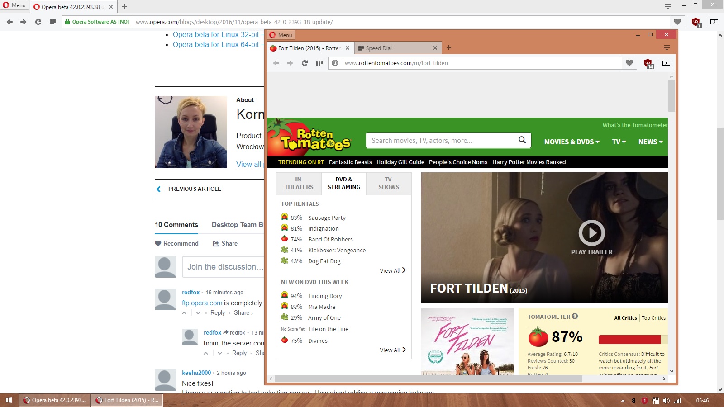Viewport: 724px width, 407px height.
Task: Close Opera beta 42.0.2393.38 tab
Action: click(111, 7)
